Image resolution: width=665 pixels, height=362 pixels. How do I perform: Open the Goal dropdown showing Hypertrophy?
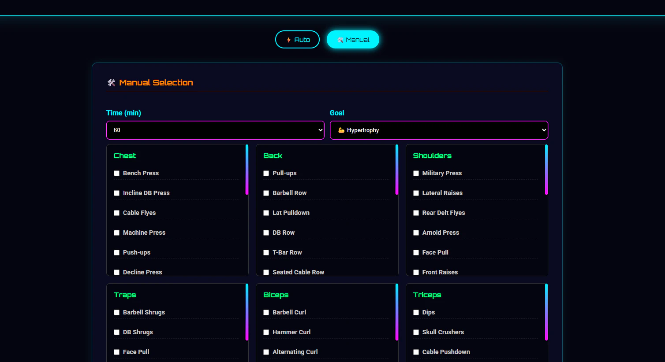tap(439, 130)
